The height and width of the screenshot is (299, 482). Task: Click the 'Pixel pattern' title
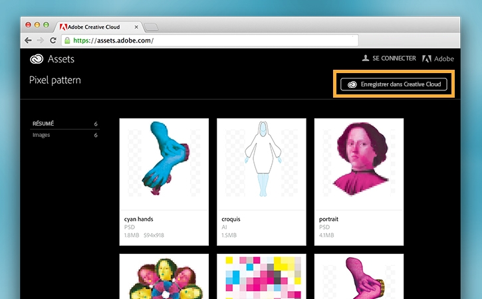(x=55, y=80)
